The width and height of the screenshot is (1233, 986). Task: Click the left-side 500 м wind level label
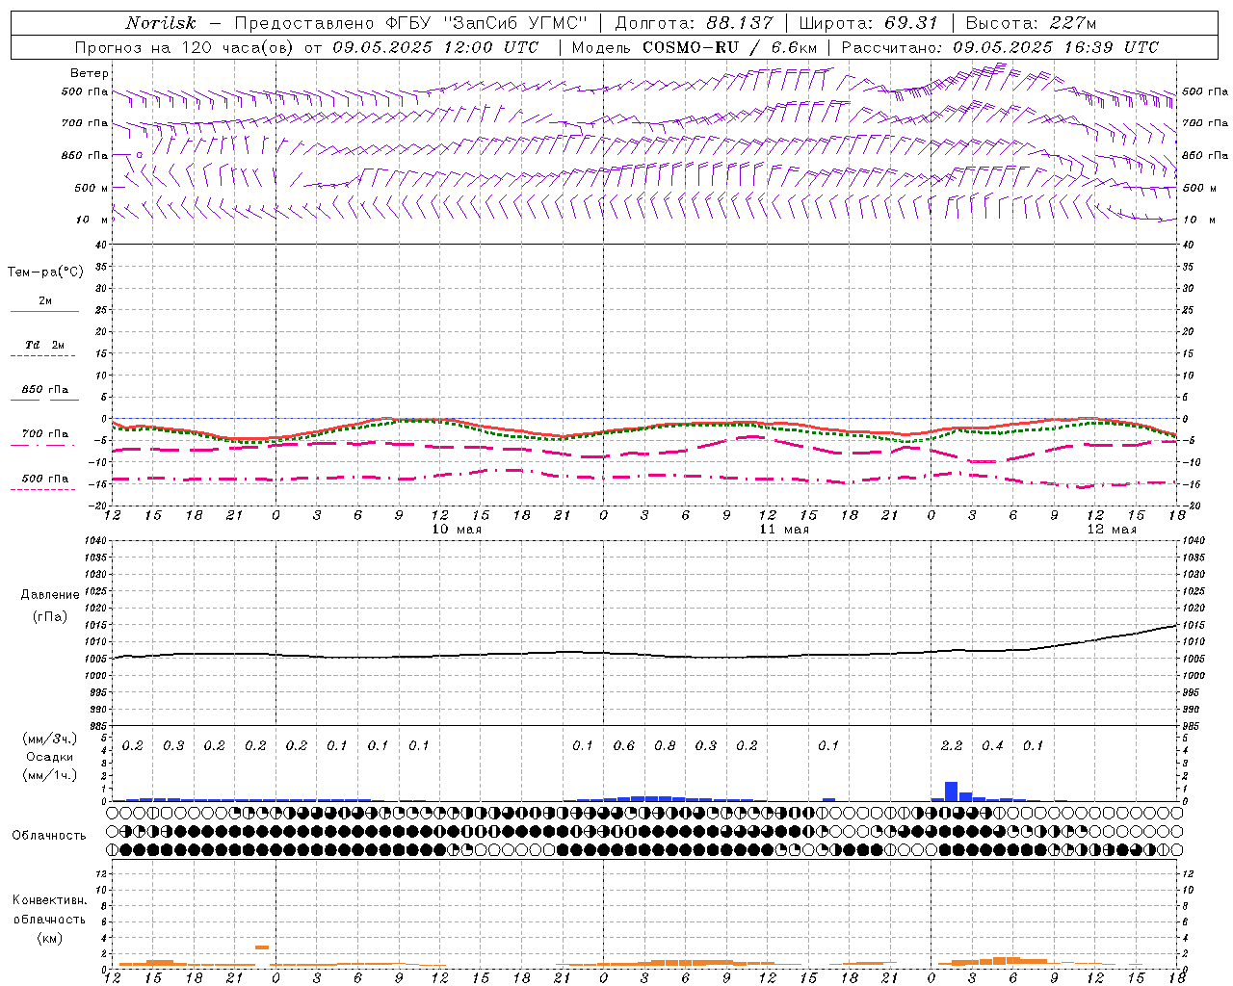92,188
